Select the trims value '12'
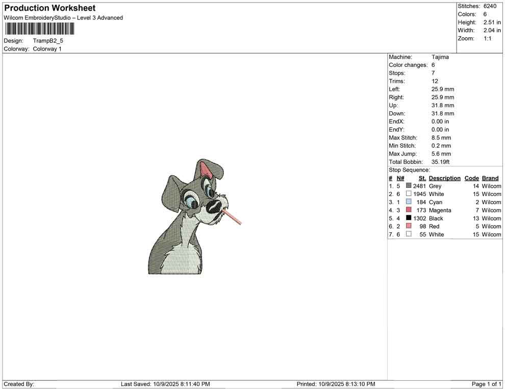This screenshot has width=505, height=389. pyautogui.click(x=435, y=81)
